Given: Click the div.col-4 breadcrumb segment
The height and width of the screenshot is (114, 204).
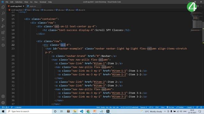Looking at the screenshot, I should [x=82, y=10].
